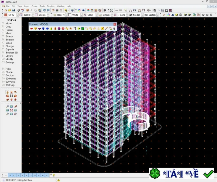
Task: Open the White color dropdown
Action: tap(82, 15)
